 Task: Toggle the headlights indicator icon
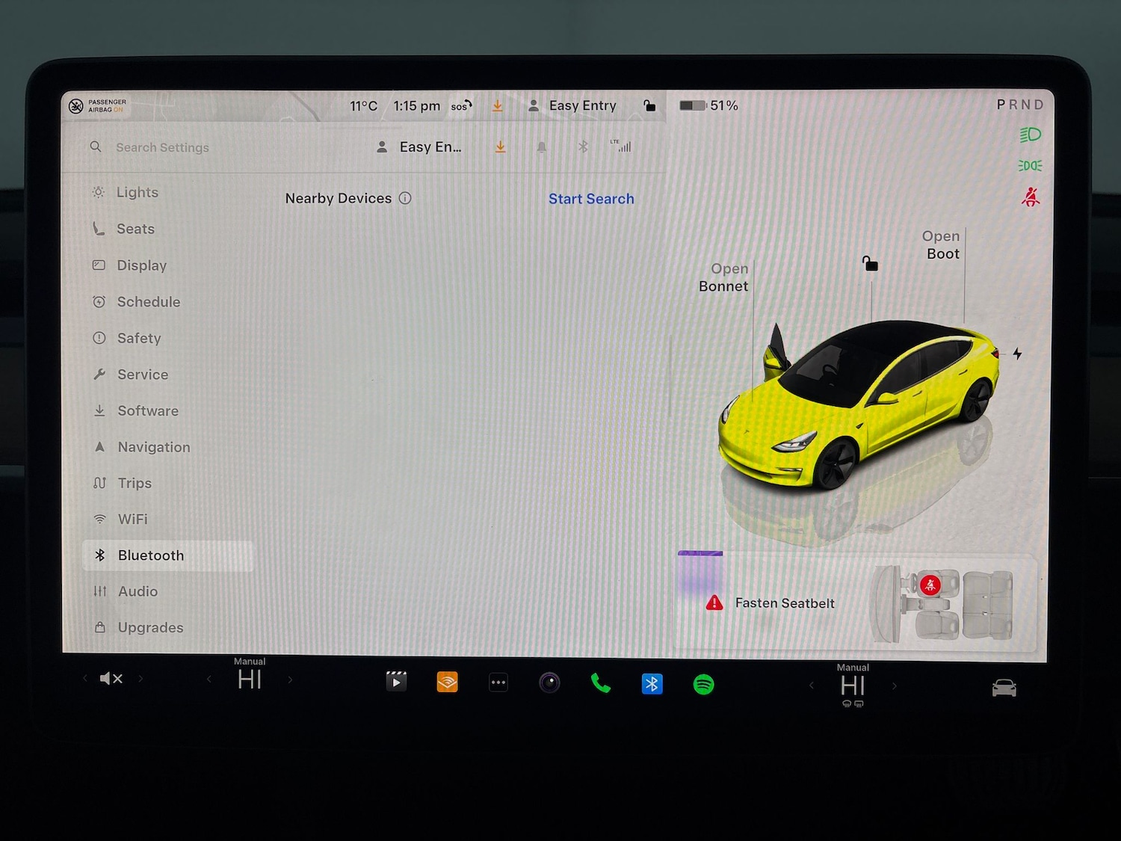1029,134
